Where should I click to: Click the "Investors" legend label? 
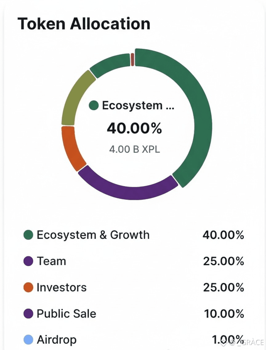click(x=62, y=288)
